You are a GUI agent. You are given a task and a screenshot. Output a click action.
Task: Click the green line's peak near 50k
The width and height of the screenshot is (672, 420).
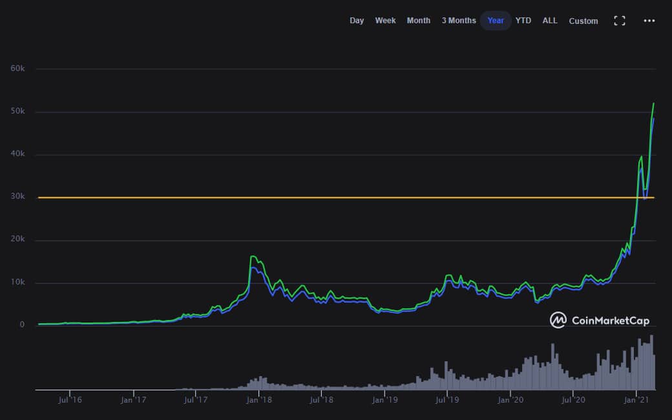click(x=653, y=103)
